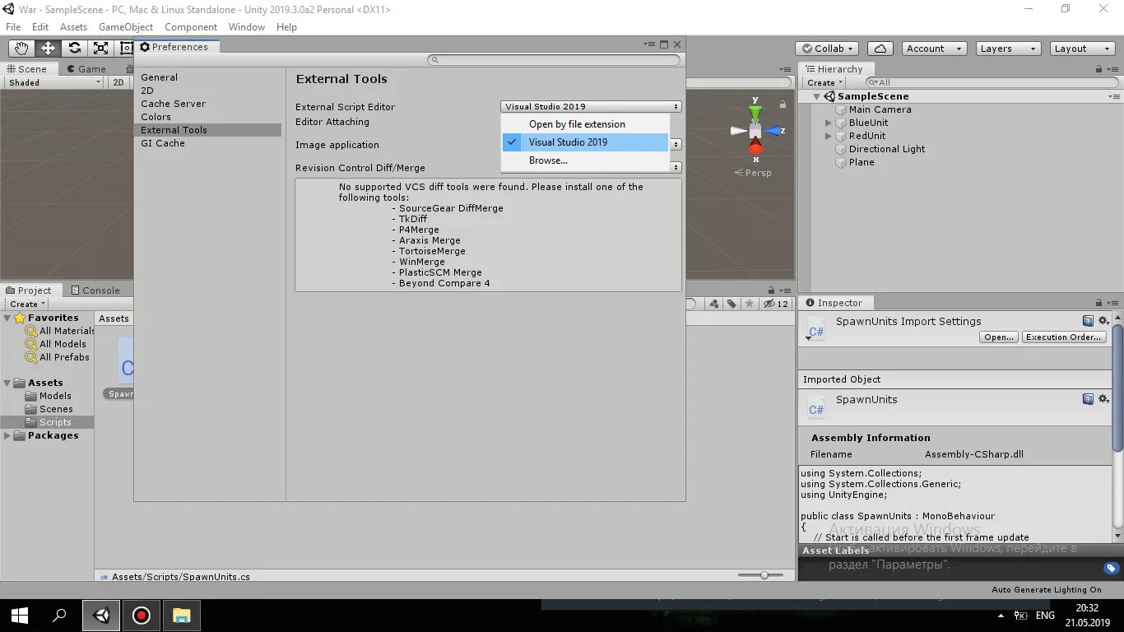Choose Browse... in editor dropdown list
Viewport: 1124px width, 632px height.
[585, 160]
